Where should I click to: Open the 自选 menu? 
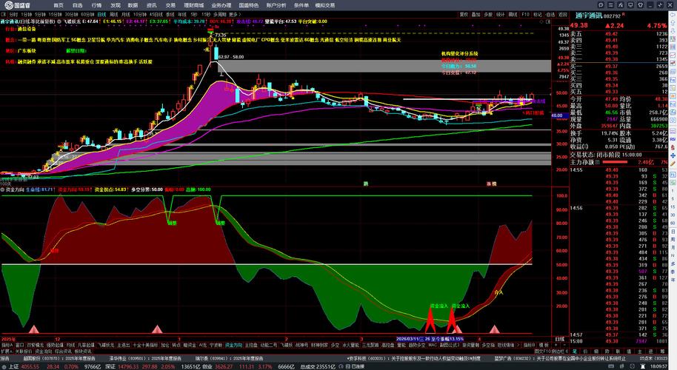coord(77,5)
